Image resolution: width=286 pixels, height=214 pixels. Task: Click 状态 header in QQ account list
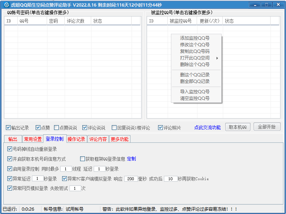(111, 21)
